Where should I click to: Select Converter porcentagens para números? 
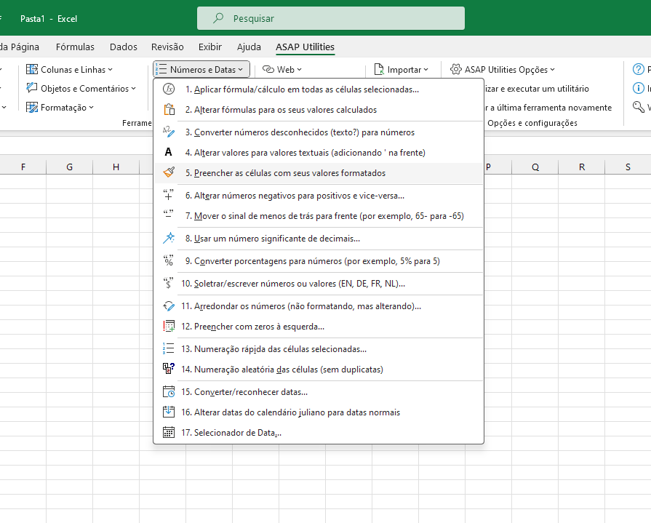pyautogui.click(x=319, y=260)
